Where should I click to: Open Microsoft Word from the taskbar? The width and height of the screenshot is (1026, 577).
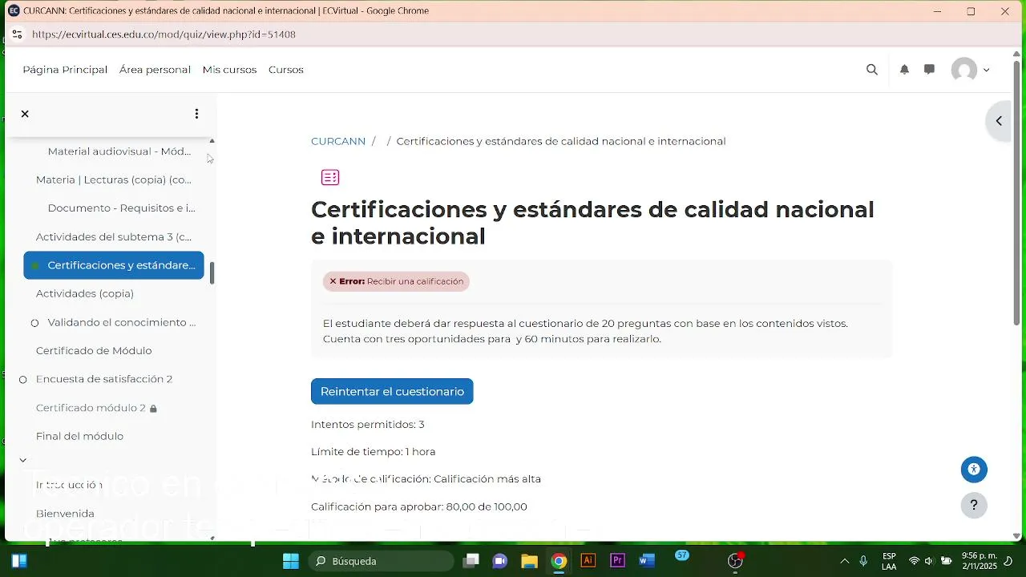[x=647, y=561]
